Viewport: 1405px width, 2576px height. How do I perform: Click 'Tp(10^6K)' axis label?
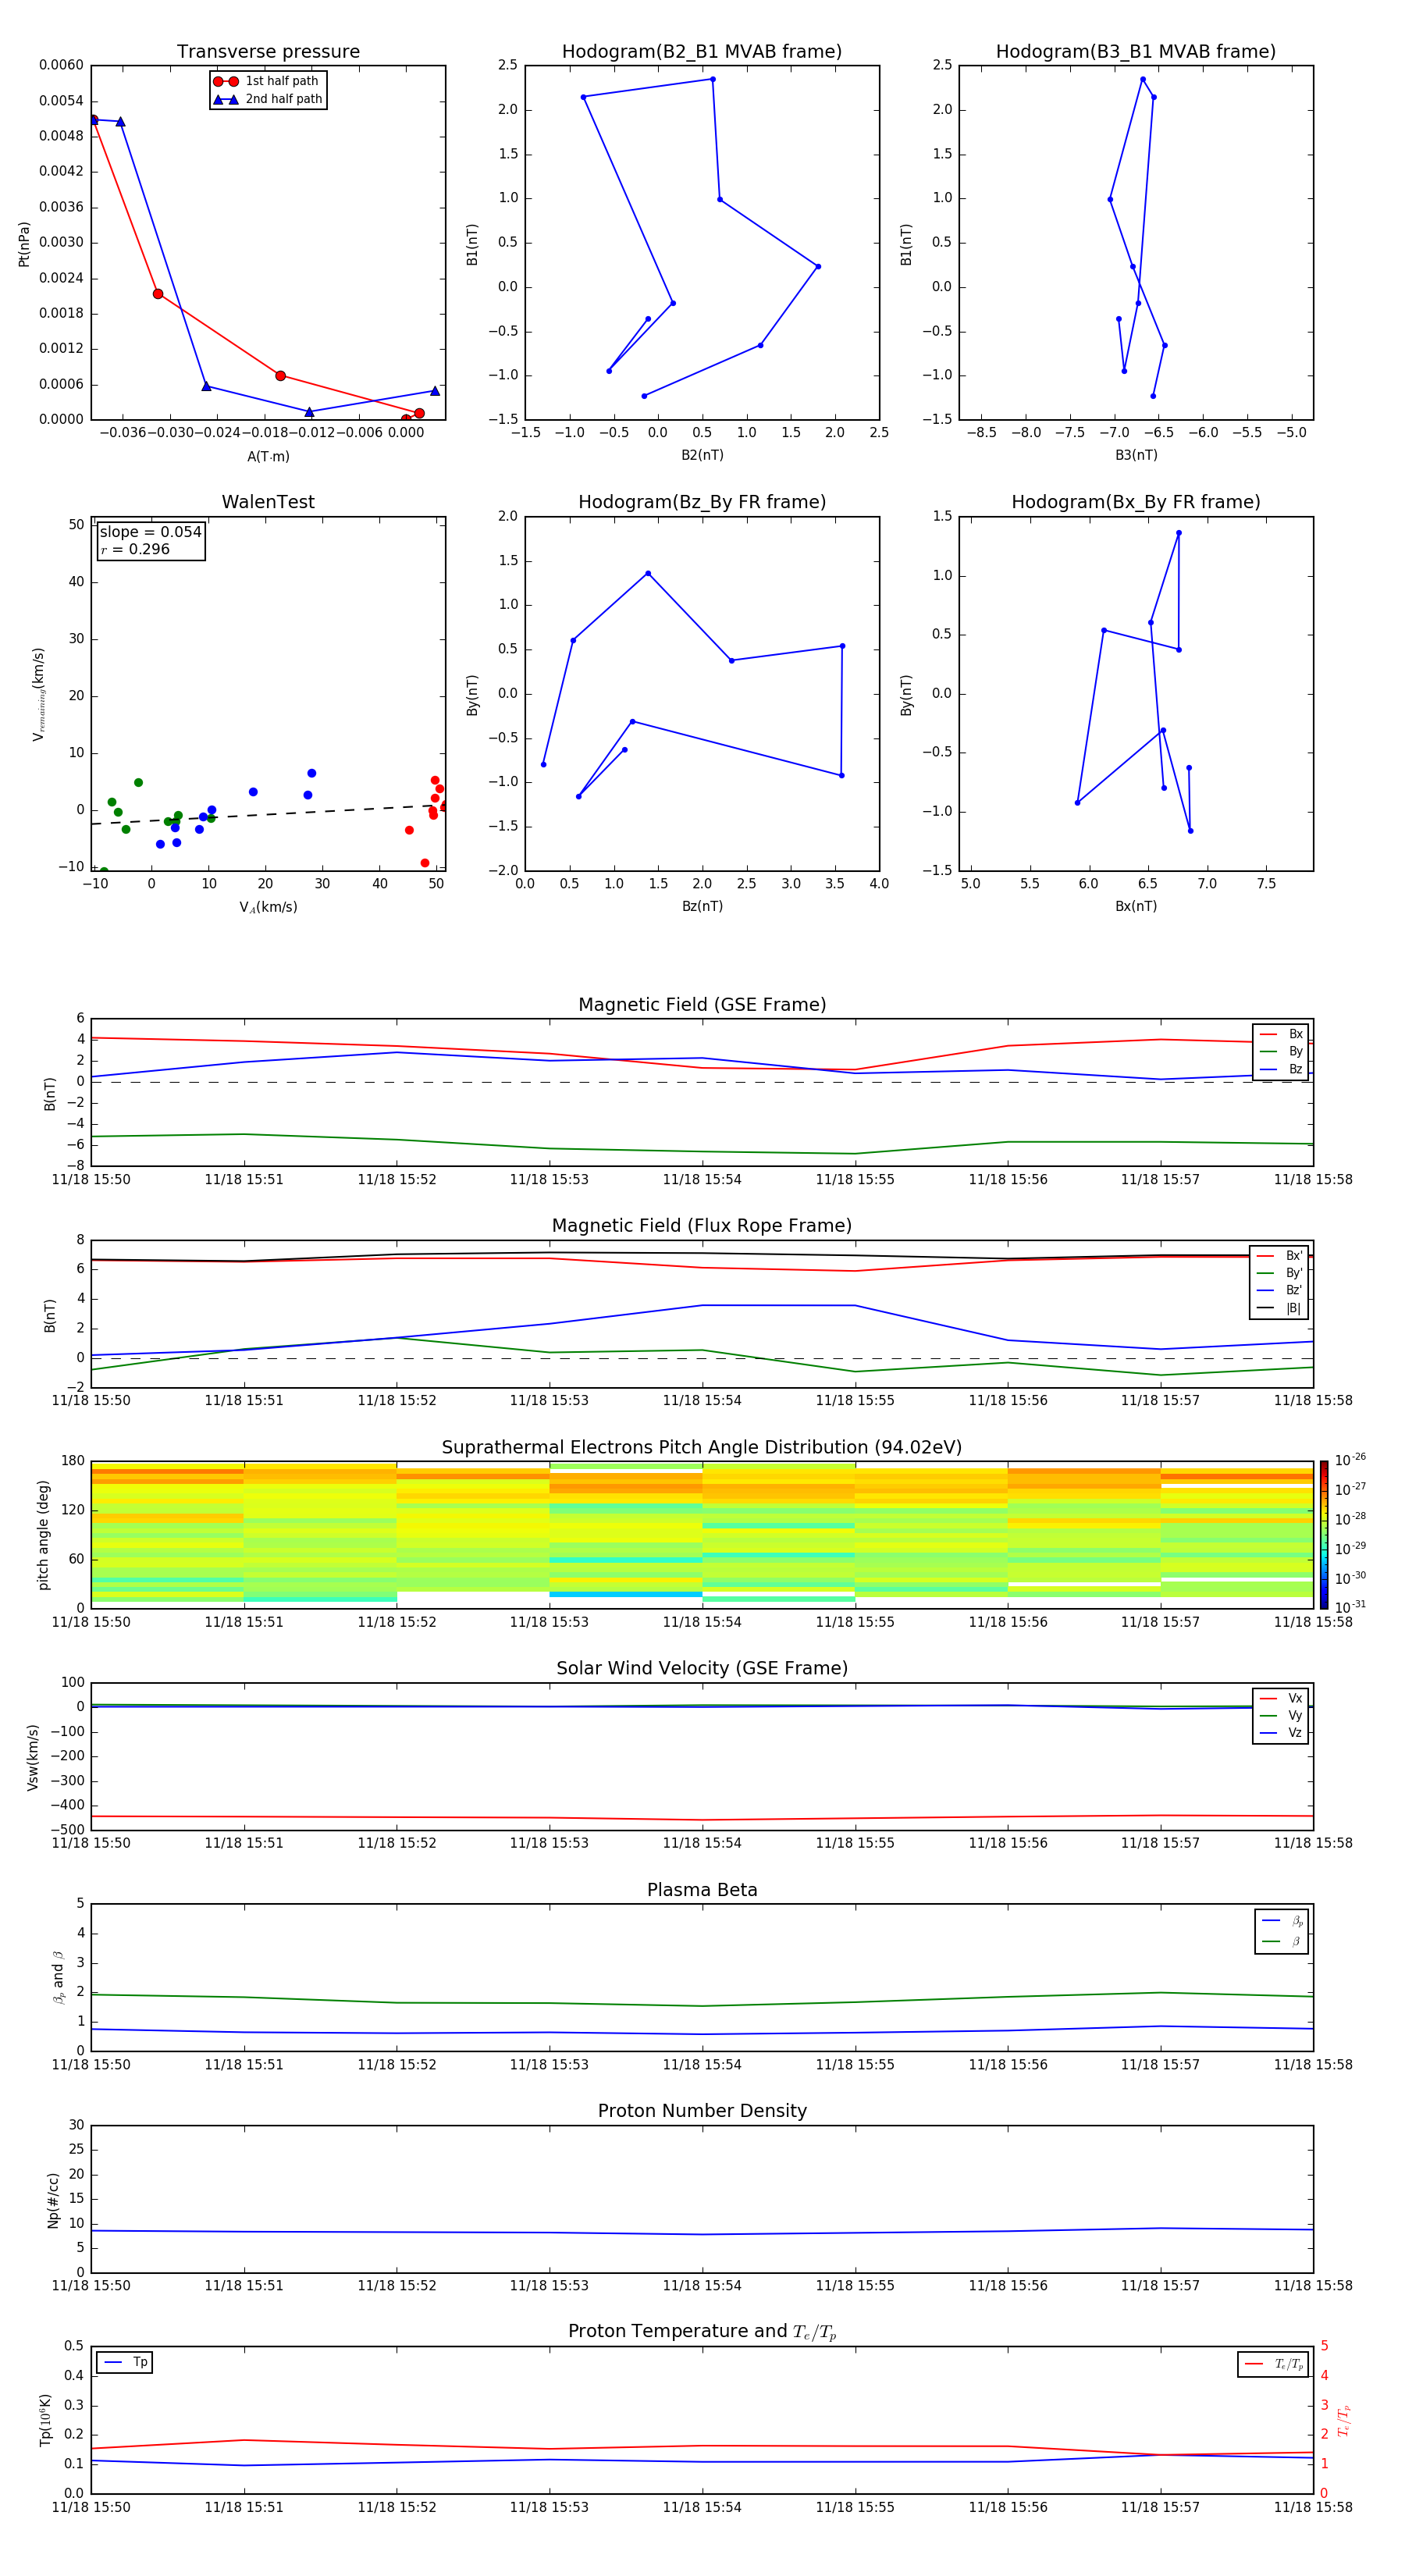coord(45,2420)
